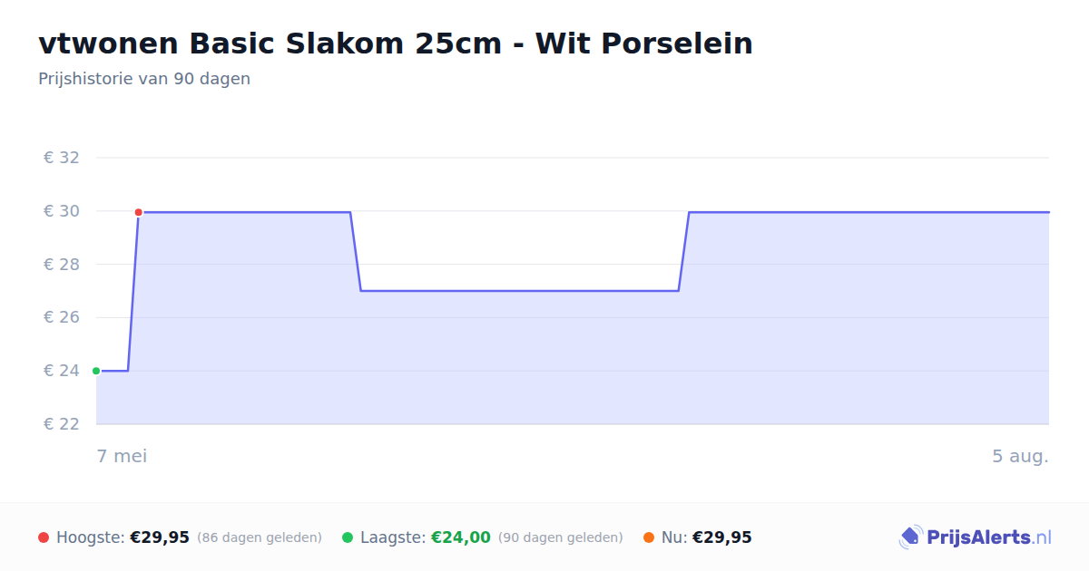Click the Nu €29,95 current price

point(722,537)
